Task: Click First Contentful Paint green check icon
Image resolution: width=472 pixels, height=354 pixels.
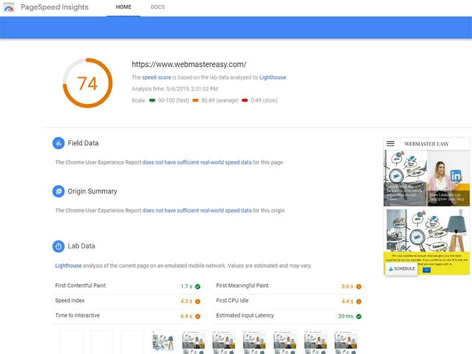Action: coord(198,287)
